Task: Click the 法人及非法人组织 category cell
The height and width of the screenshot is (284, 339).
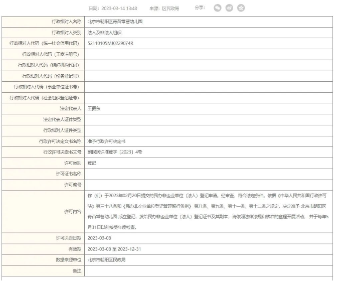Action: pyautogui.click(x=104, y=33)
